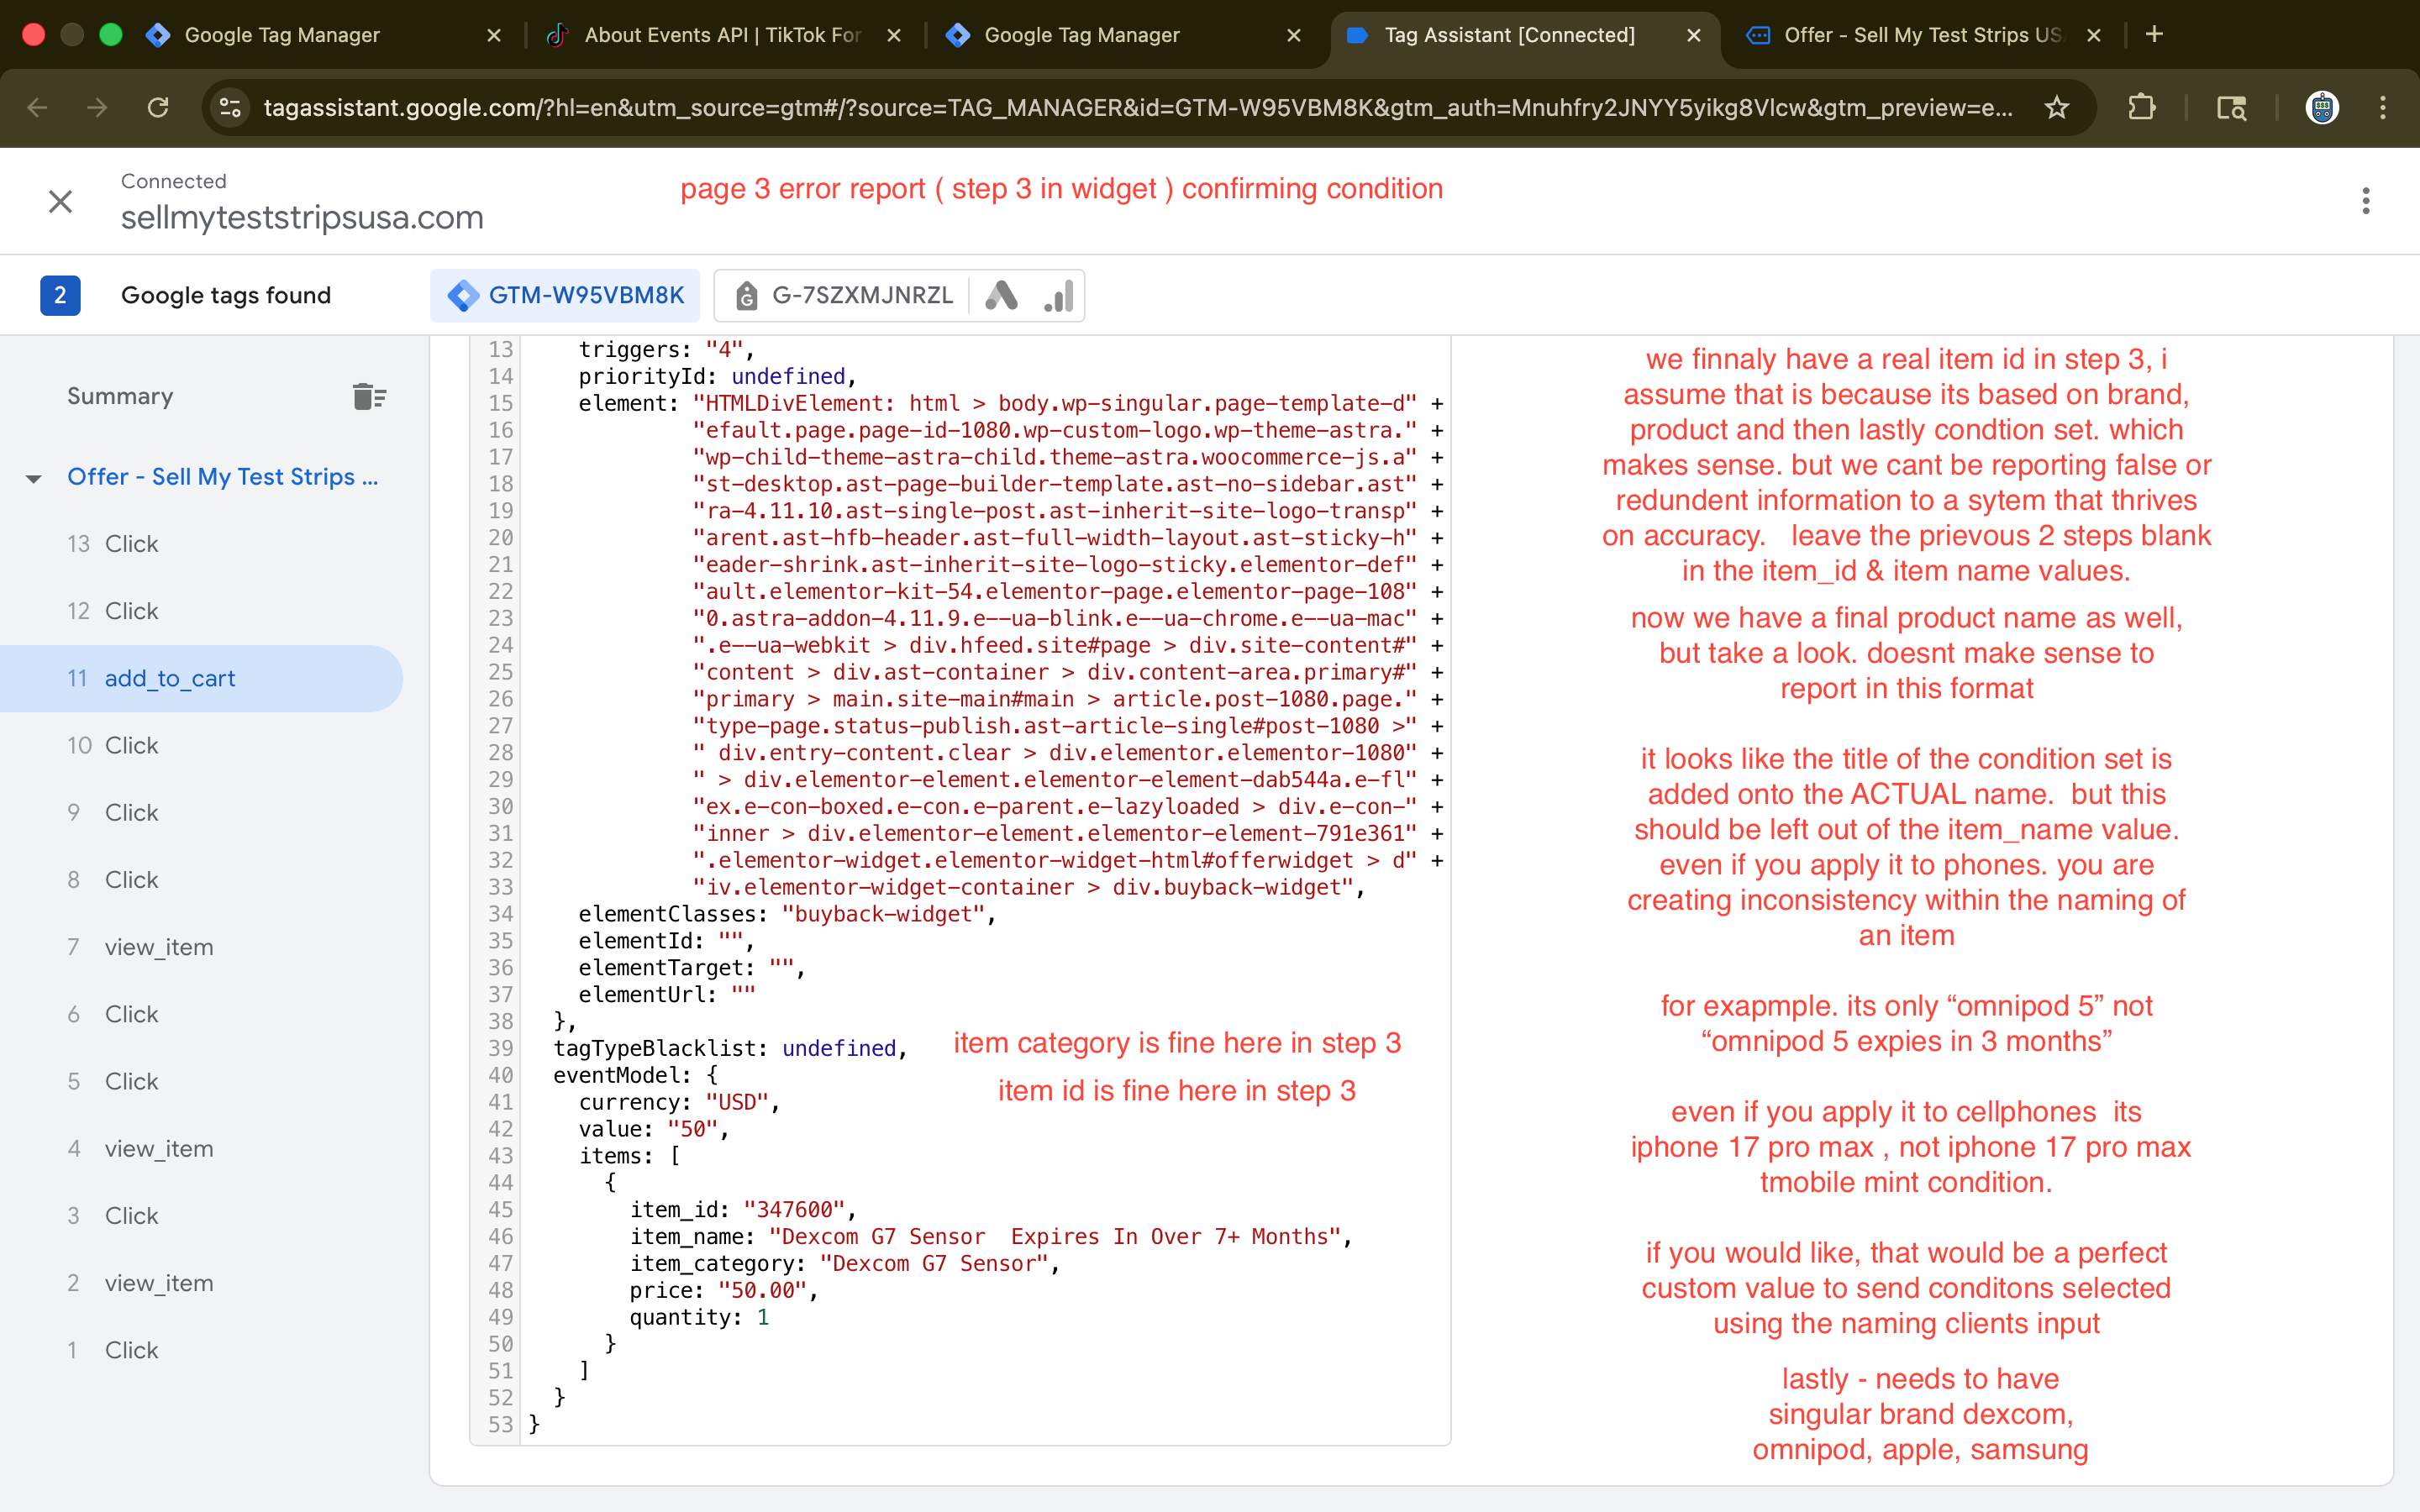Click the item_id value "347600"
Screen dimensions: 2420x1512
(x=794, y=1210)
